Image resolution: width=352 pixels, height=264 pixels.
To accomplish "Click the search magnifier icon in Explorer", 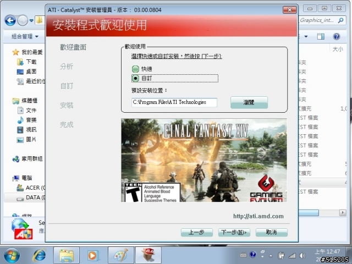I will point(340,20).
